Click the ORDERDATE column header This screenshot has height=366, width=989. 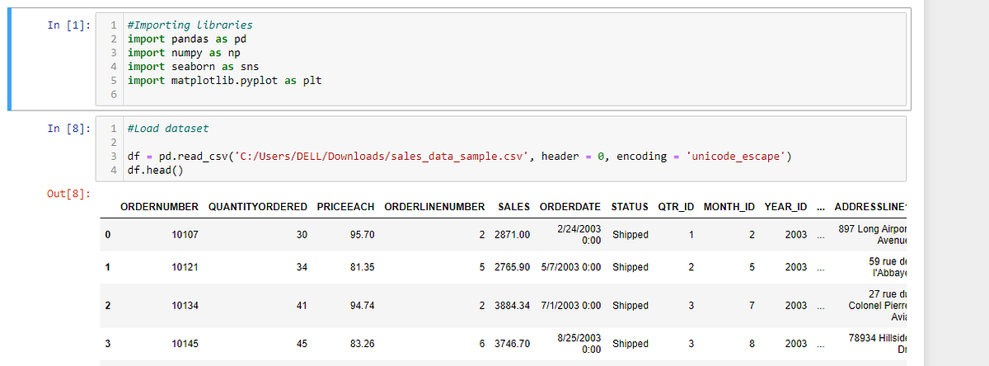(570, 206)
